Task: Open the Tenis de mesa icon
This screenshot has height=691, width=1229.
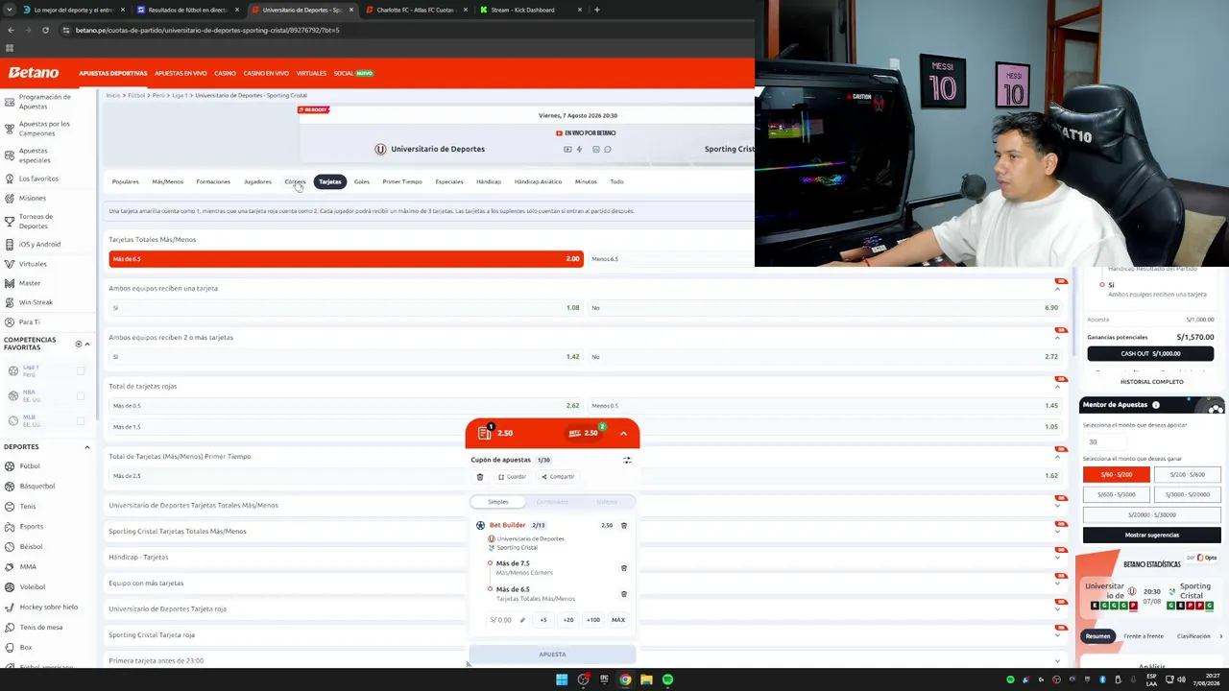Action: (10, 628)
